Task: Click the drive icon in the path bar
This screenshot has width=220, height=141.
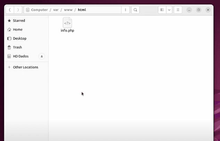Action: tap(28, 10)
